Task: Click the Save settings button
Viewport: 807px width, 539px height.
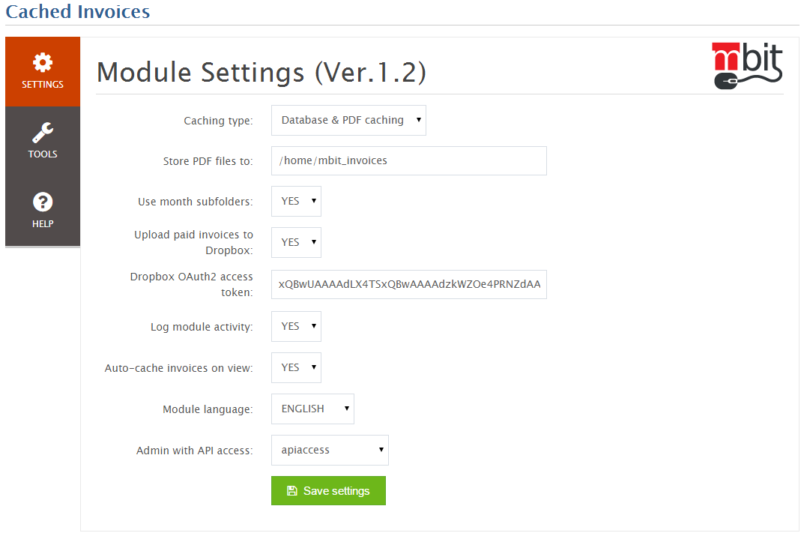Action: [328, 490]
